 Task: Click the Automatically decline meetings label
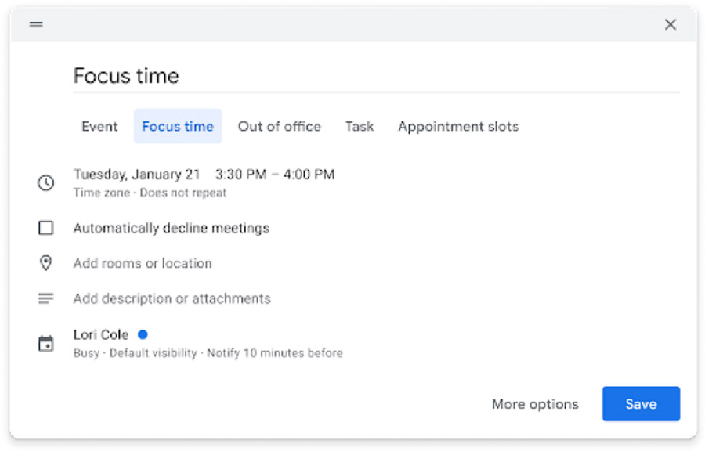click(172, 228)
